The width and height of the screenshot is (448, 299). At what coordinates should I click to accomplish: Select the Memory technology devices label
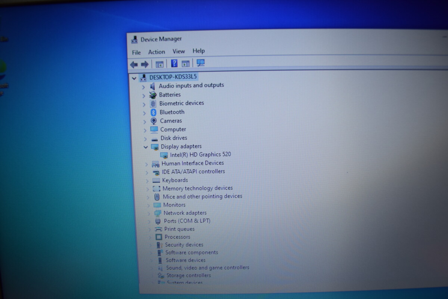197,188
